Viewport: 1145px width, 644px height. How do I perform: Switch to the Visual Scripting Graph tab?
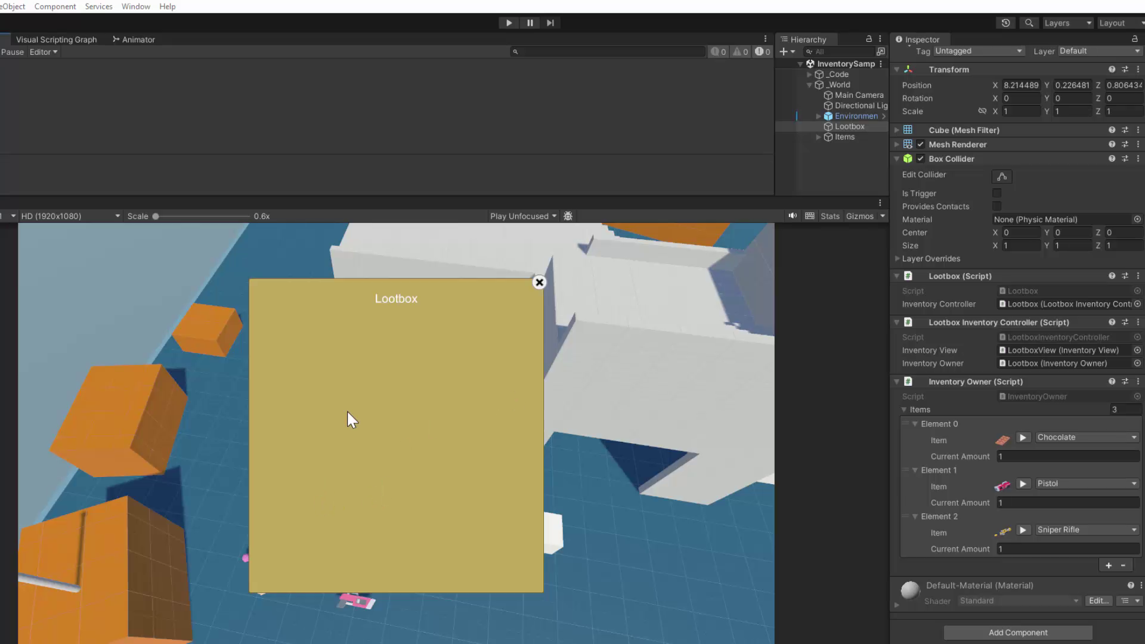(x=56, y=39)
